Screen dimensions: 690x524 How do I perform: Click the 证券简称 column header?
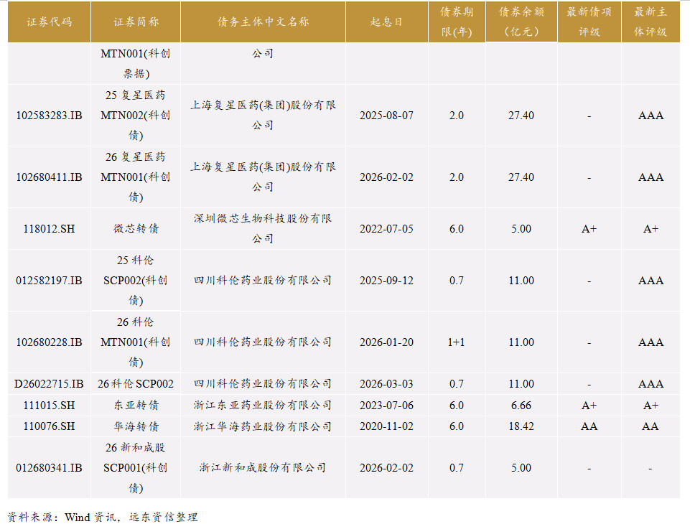[136, 22]
